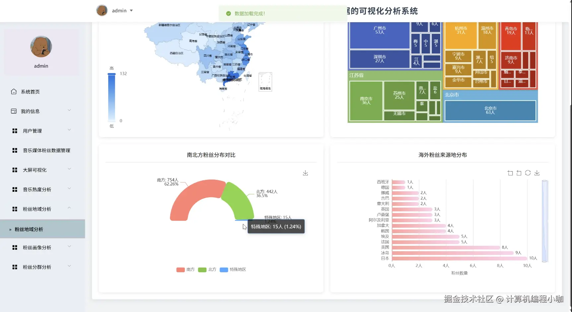Click the blue map color gradient scale
The image size is (572, 312).
(x=111, y=97)
